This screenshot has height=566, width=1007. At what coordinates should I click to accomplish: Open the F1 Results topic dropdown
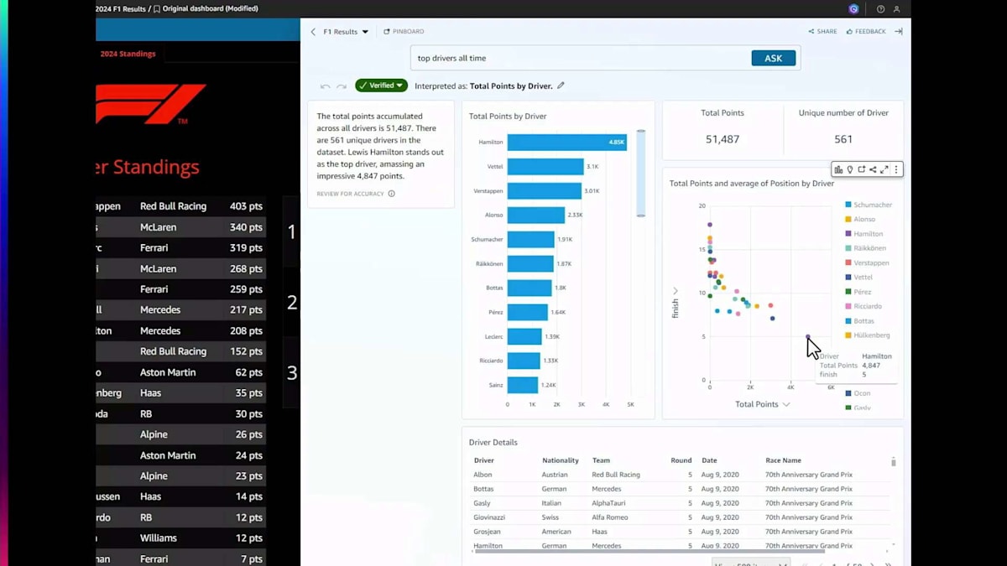346,32
